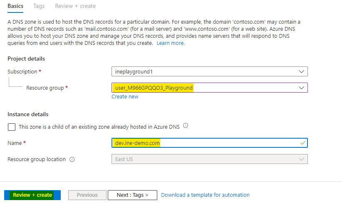The height and width of the screenshot is (203, 342).
Task: Open Download a template for automation link
Action: (x=205, y=195)
